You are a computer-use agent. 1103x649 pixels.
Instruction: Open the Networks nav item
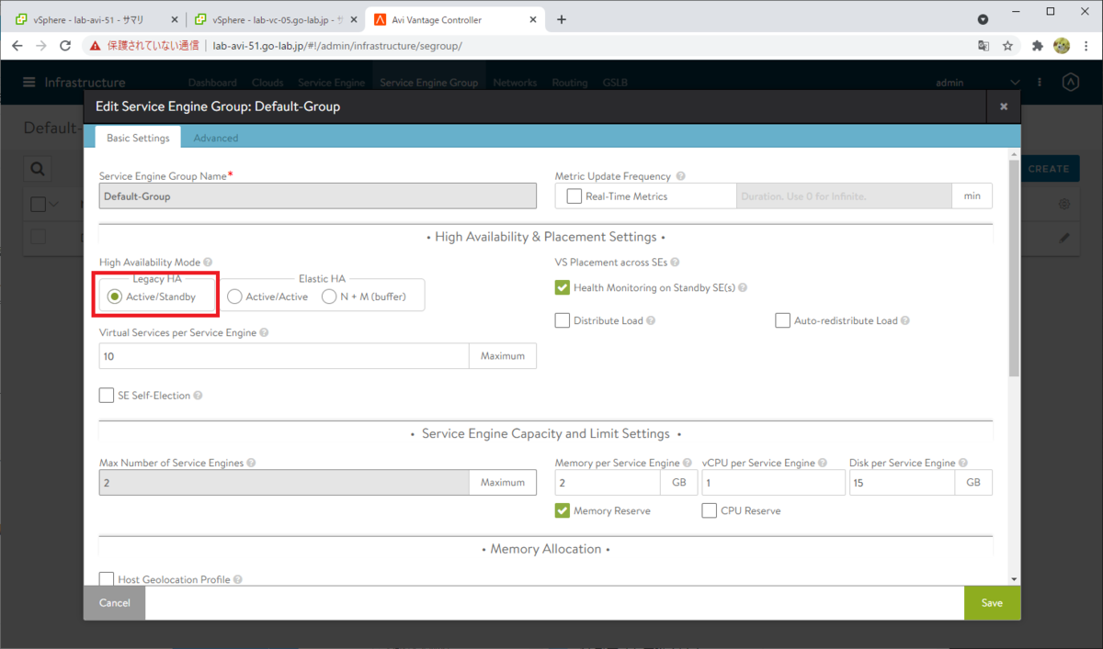point(515,83)
